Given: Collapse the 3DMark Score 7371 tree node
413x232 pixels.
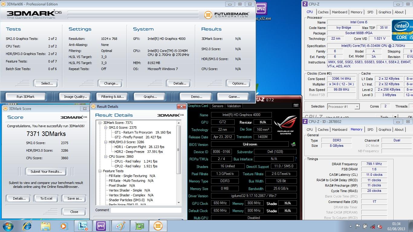Looking at the screenshot, I should point(100,123).
